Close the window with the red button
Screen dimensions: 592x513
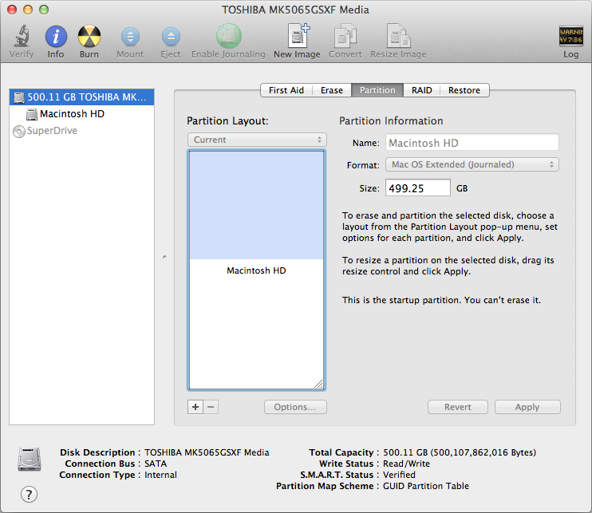[x=12, y=10]
